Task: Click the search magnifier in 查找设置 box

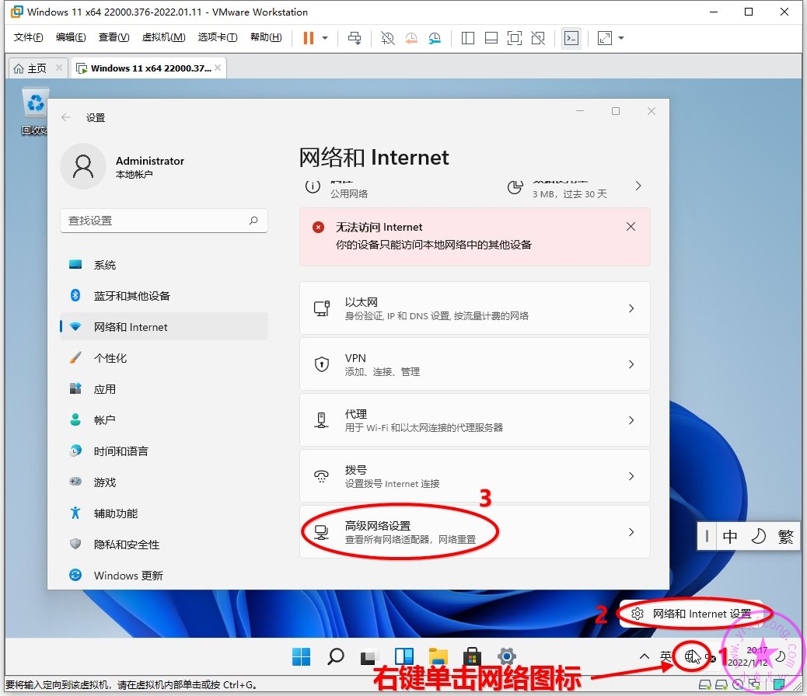Action: (x=253, y=221)
